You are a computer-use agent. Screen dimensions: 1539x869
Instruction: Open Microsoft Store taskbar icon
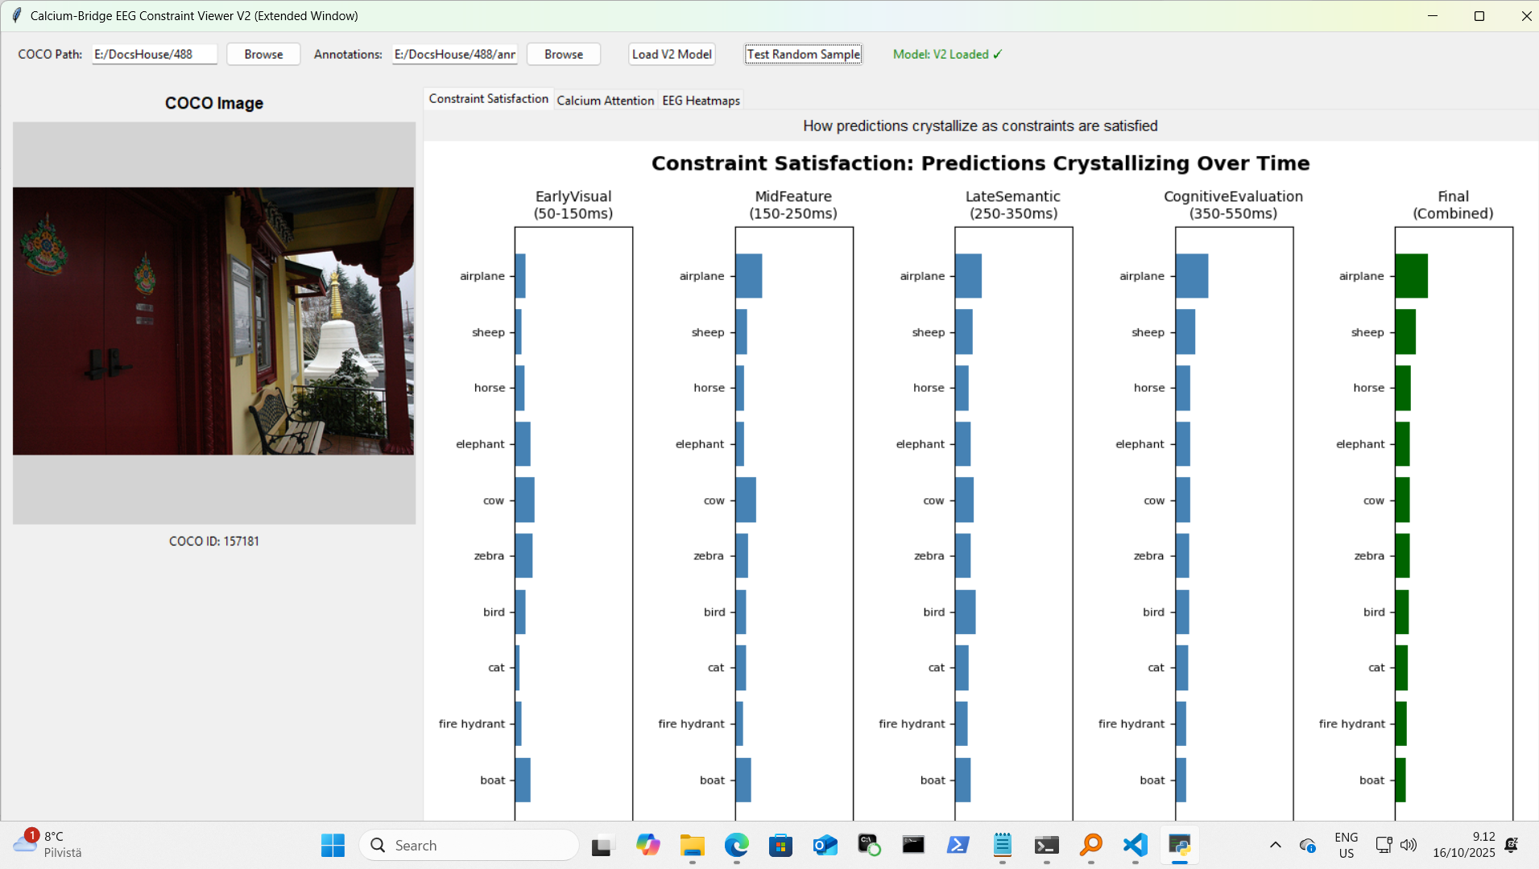coord(780,846)
